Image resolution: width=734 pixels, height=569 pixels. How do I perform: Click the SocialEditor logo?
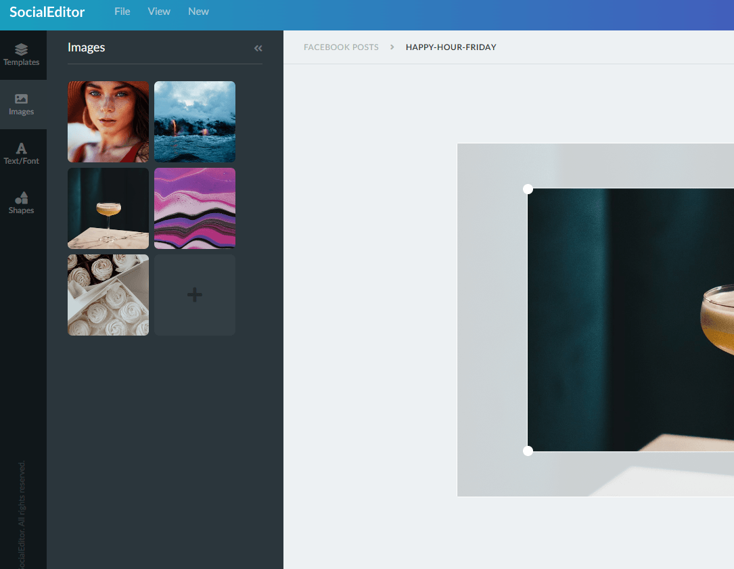[47, 12]
